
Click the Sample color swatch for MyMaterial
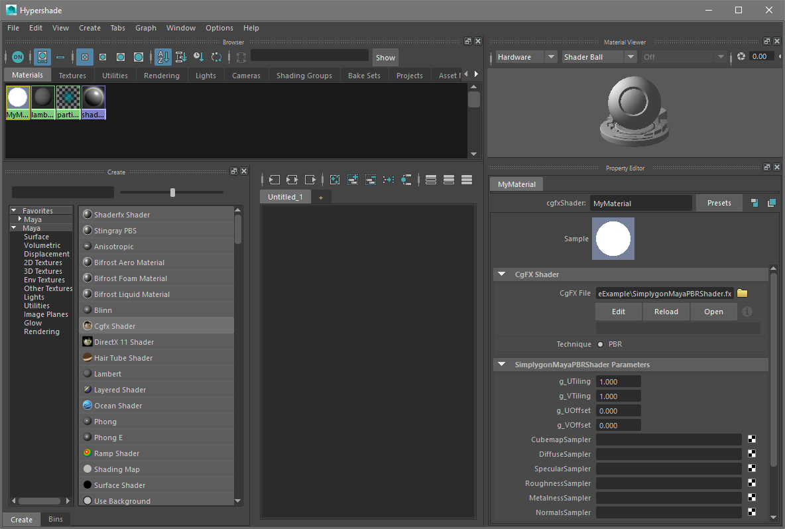613,239
